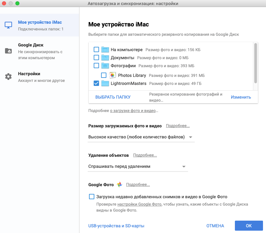Click the green window zoom button
The image size is (266, 233).
point(17,3)
